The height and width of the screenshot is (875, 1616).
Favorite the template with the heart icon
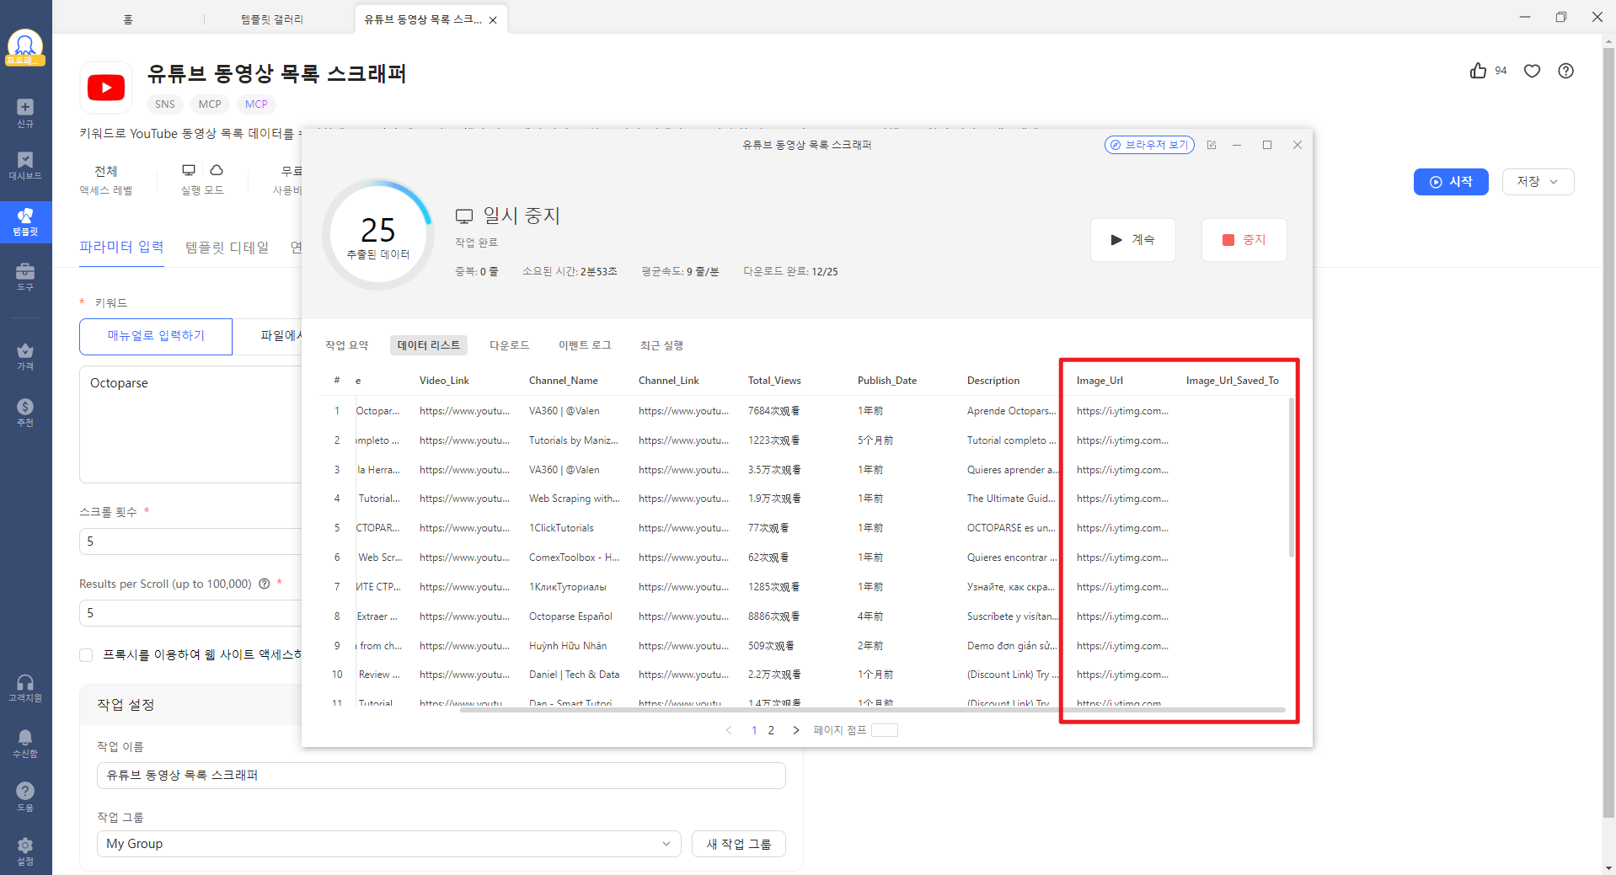pos(1532,71)
